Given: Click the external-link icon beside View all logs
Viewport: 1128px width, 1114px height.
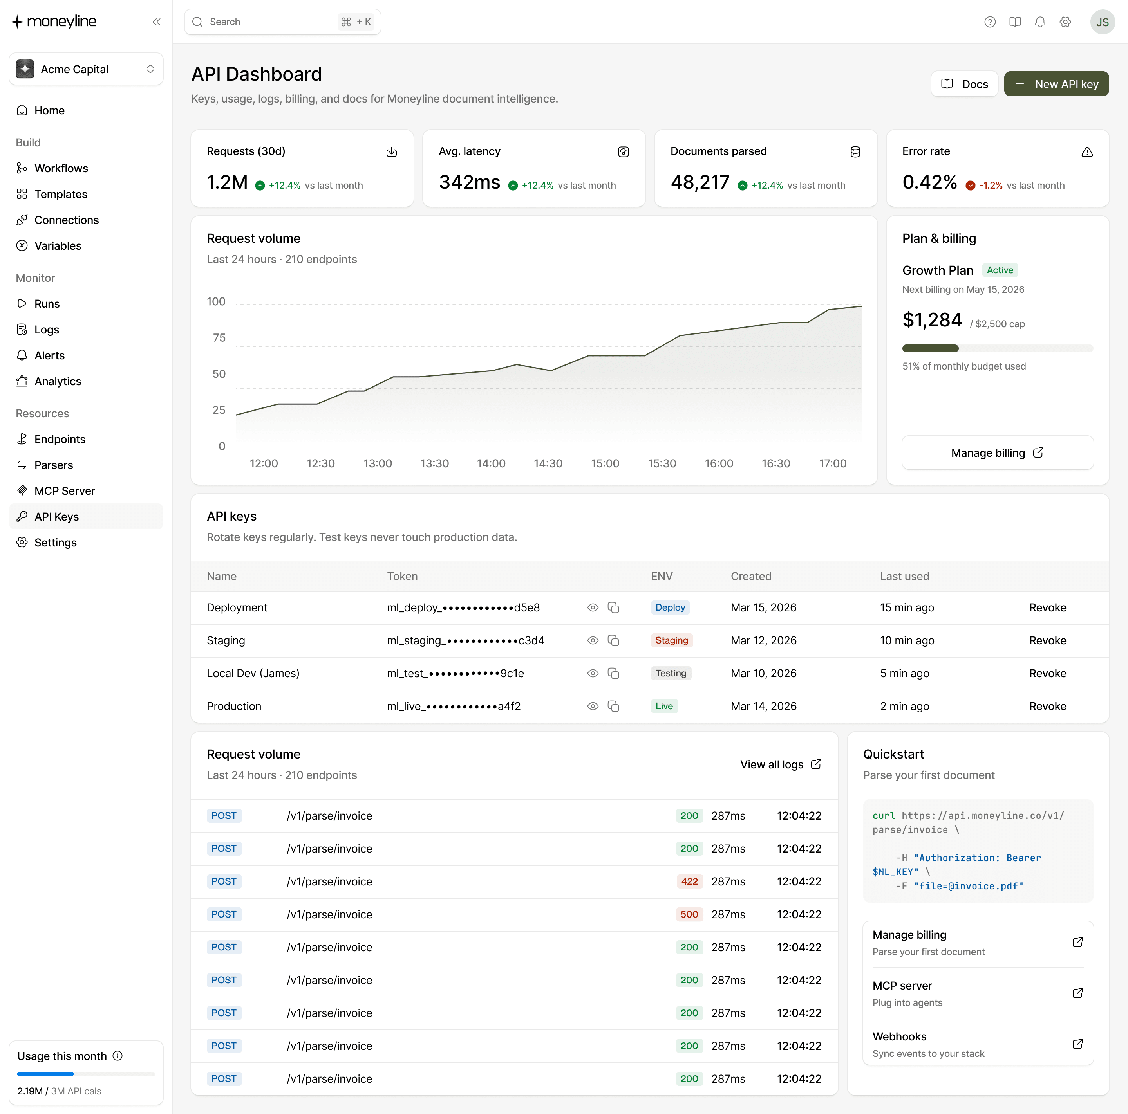Looking at the screenshot, I should tap(816, 764).
